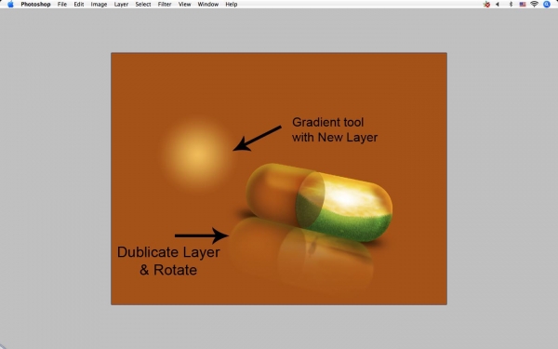
Task: Click the Bluetooth status icon
Action: (511, 5)
